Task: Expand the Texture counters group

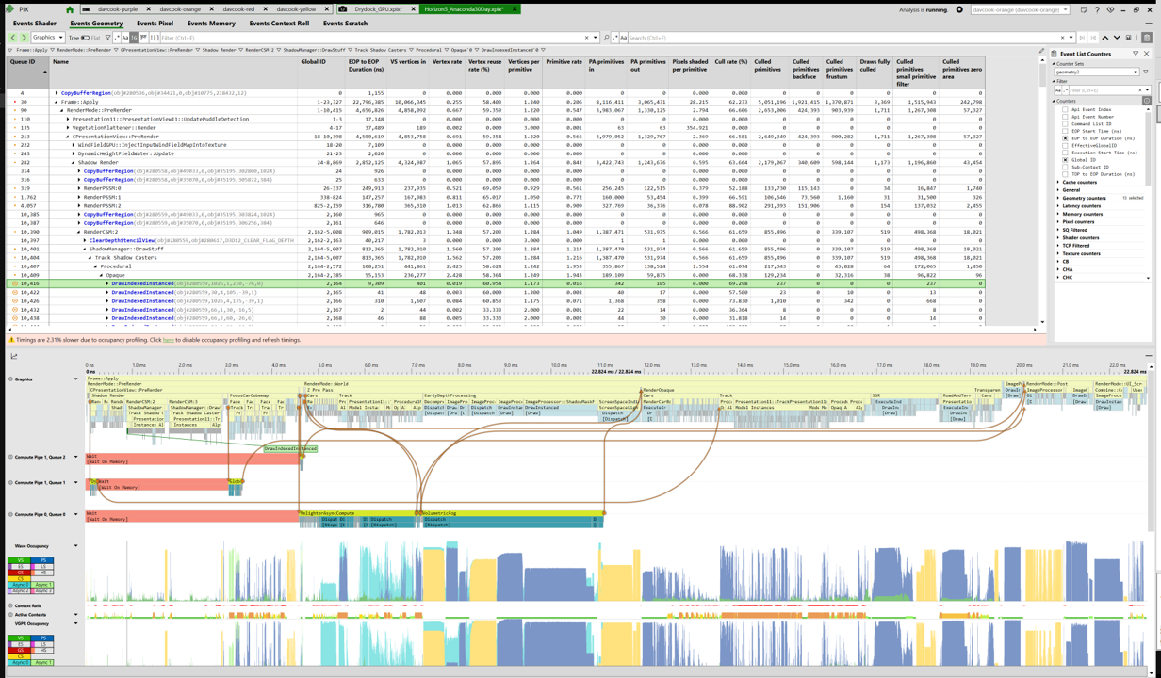Action: [1058, 253]
